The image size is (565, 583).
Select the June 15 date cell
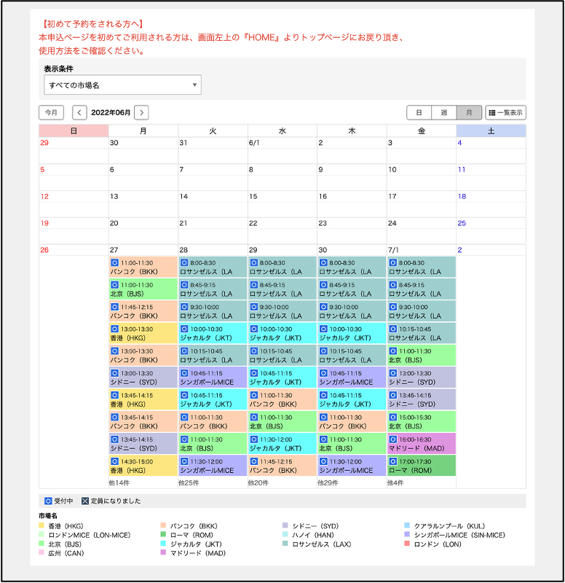282,203
